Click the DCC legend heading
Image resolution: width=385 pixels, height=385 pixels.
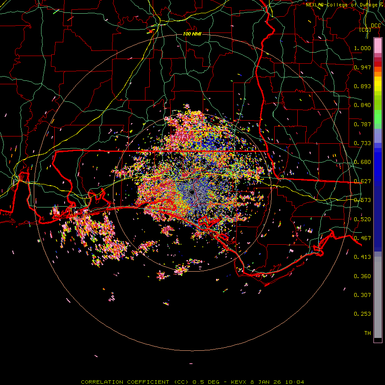[376, 26]
